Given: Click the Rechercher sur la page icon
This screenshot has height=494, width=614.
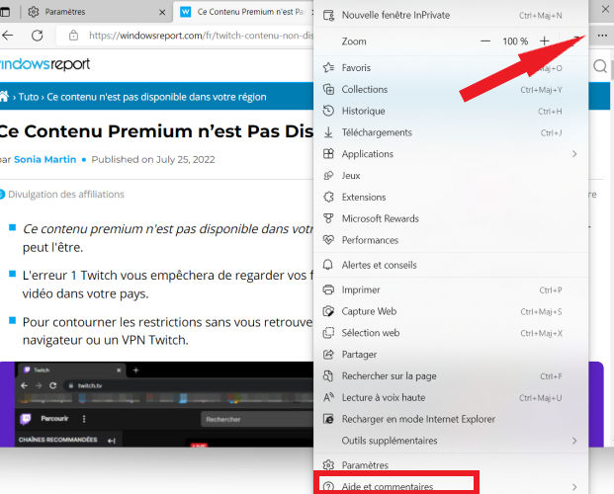Looking at the screenshot, I should [328, 375].
